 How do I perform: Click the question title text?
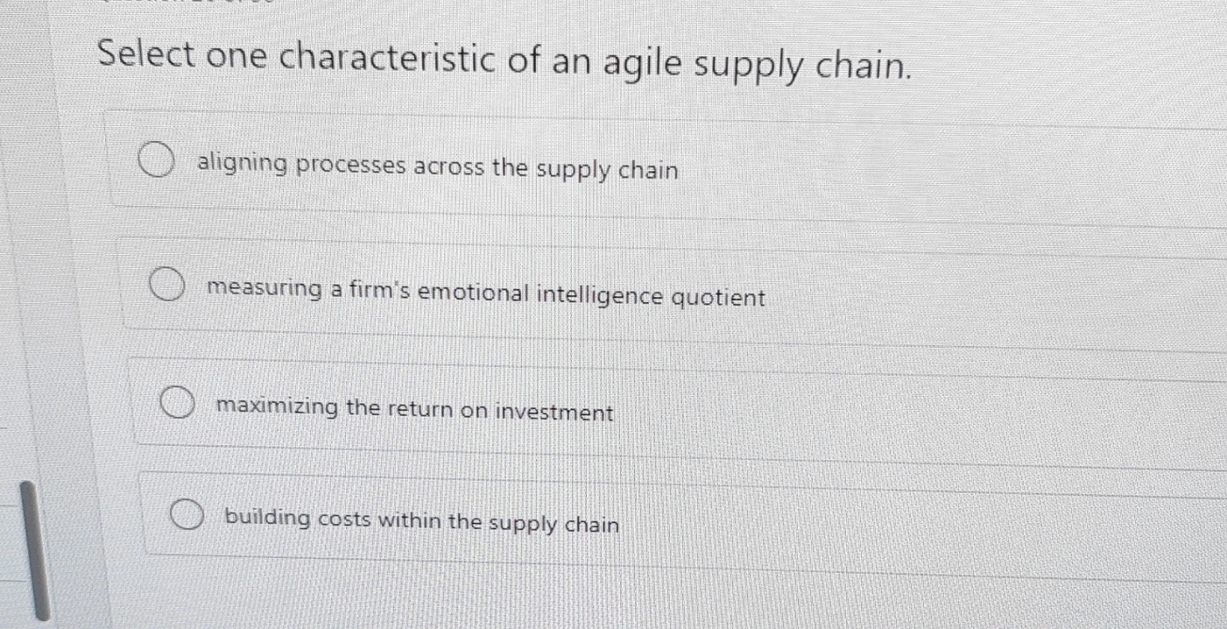pos(504,61)
